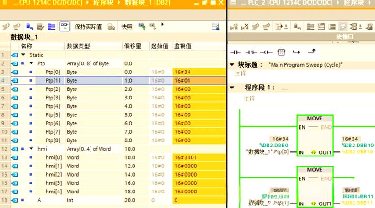Insert a normally closed contact
This screenshot has height=208, width=375.
click(x=251, y=52)
